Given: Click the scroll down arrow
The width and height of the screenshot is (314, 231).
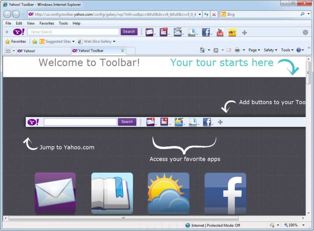Looking at the screenshot, I should (308, 213).
